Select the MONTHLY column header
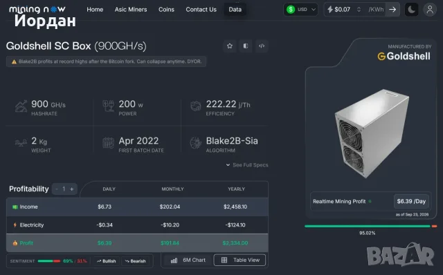443x275 pixels. 172,189
